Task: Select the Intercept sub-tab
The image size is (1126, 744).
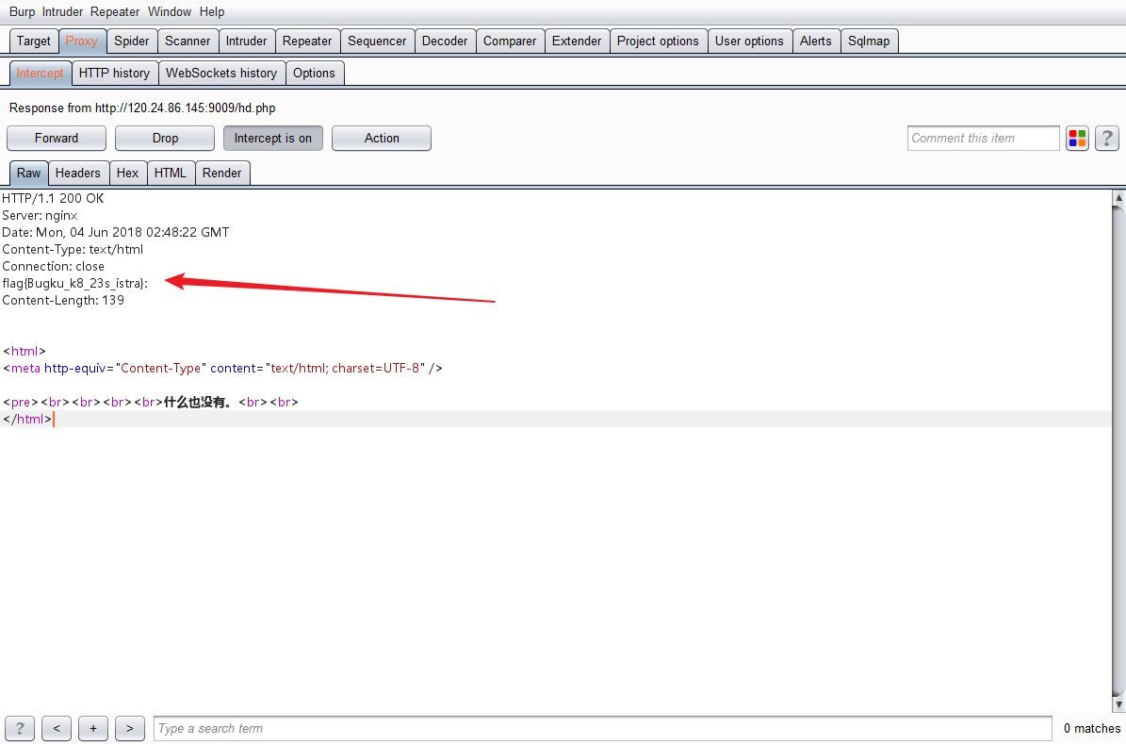Action: (41, 73)
